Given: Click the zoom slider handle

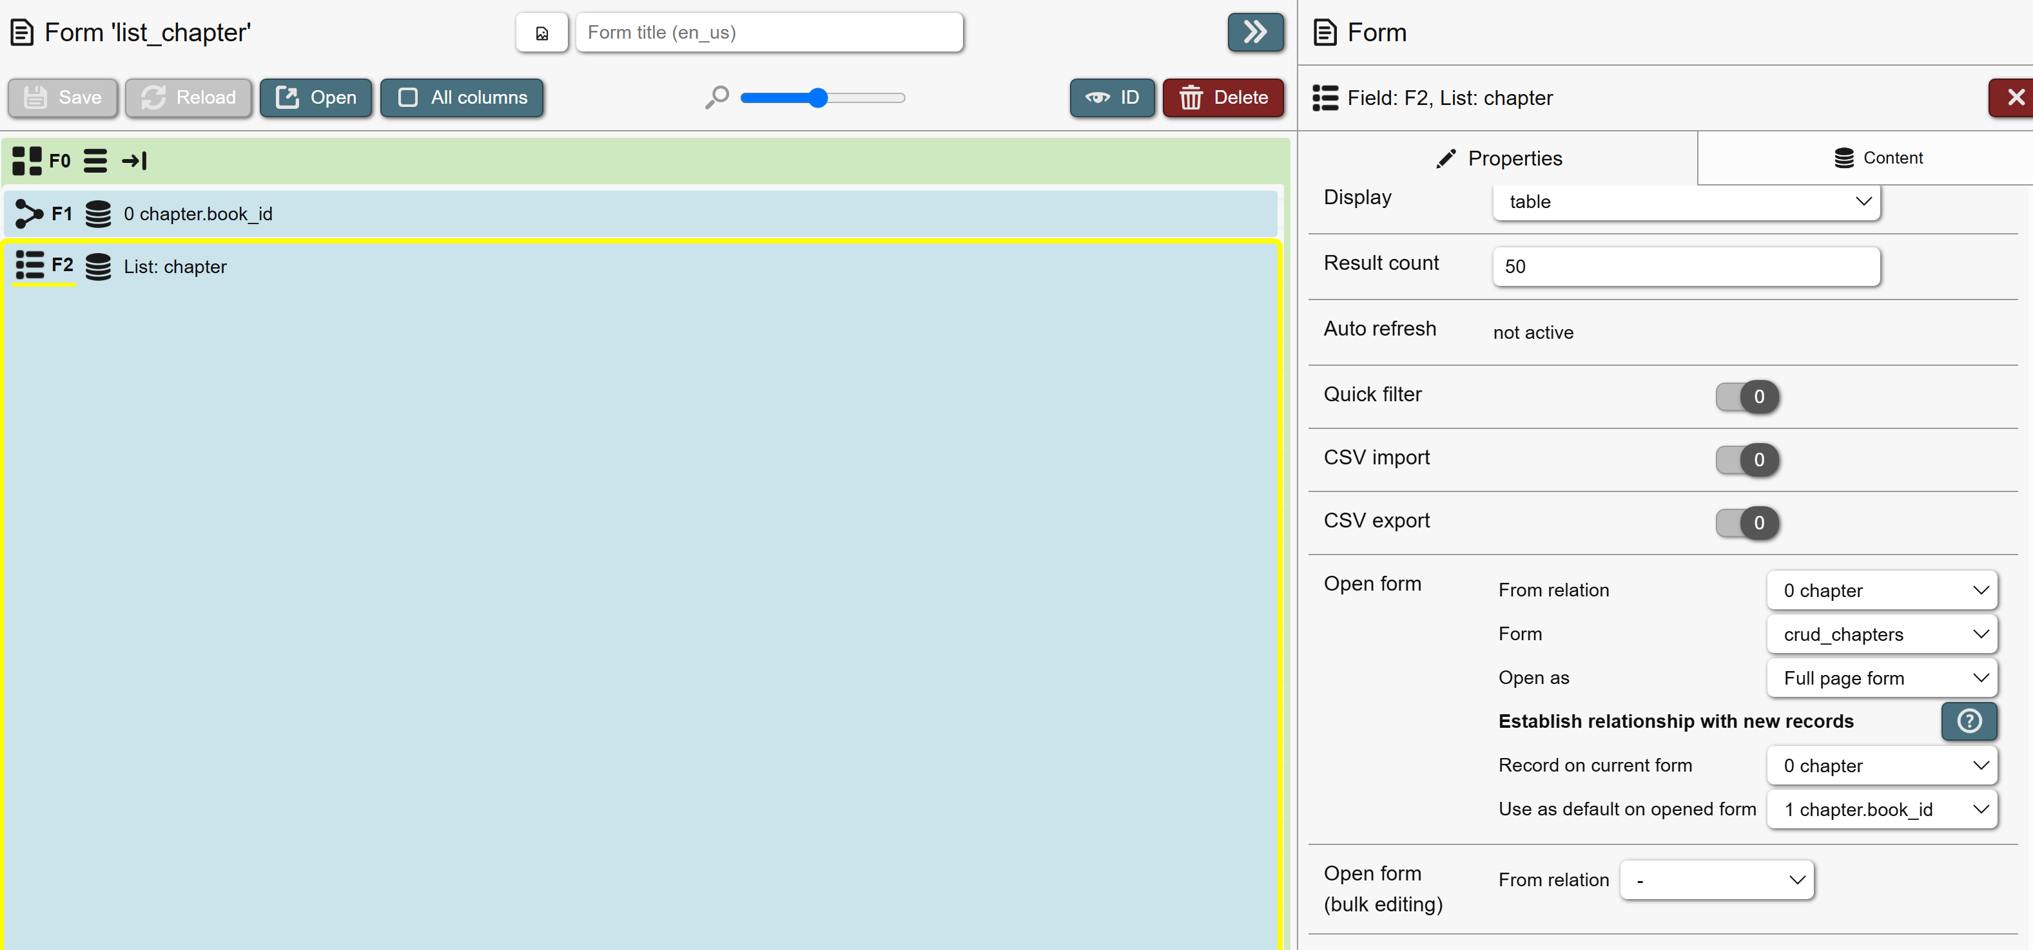Looking at the screenshot, I should pos(819,98).
